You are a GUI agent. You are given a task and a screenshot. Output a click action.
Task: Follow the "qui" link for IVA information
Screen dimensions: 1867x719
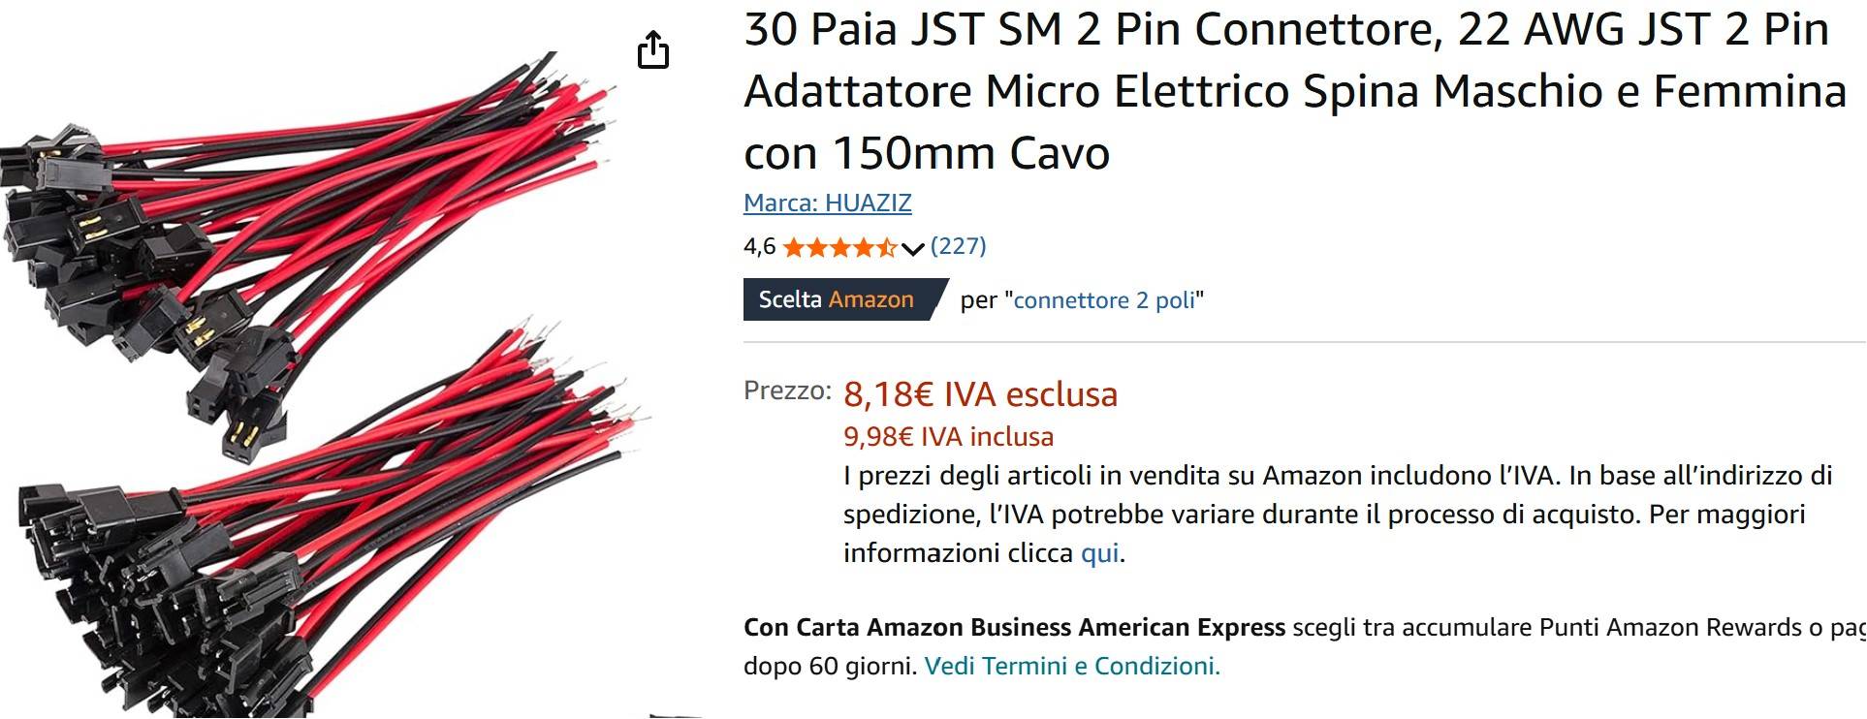(1099, 553)
